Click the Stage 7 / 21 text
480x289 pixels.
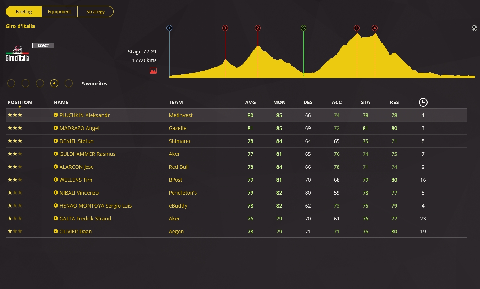(142, 52)
